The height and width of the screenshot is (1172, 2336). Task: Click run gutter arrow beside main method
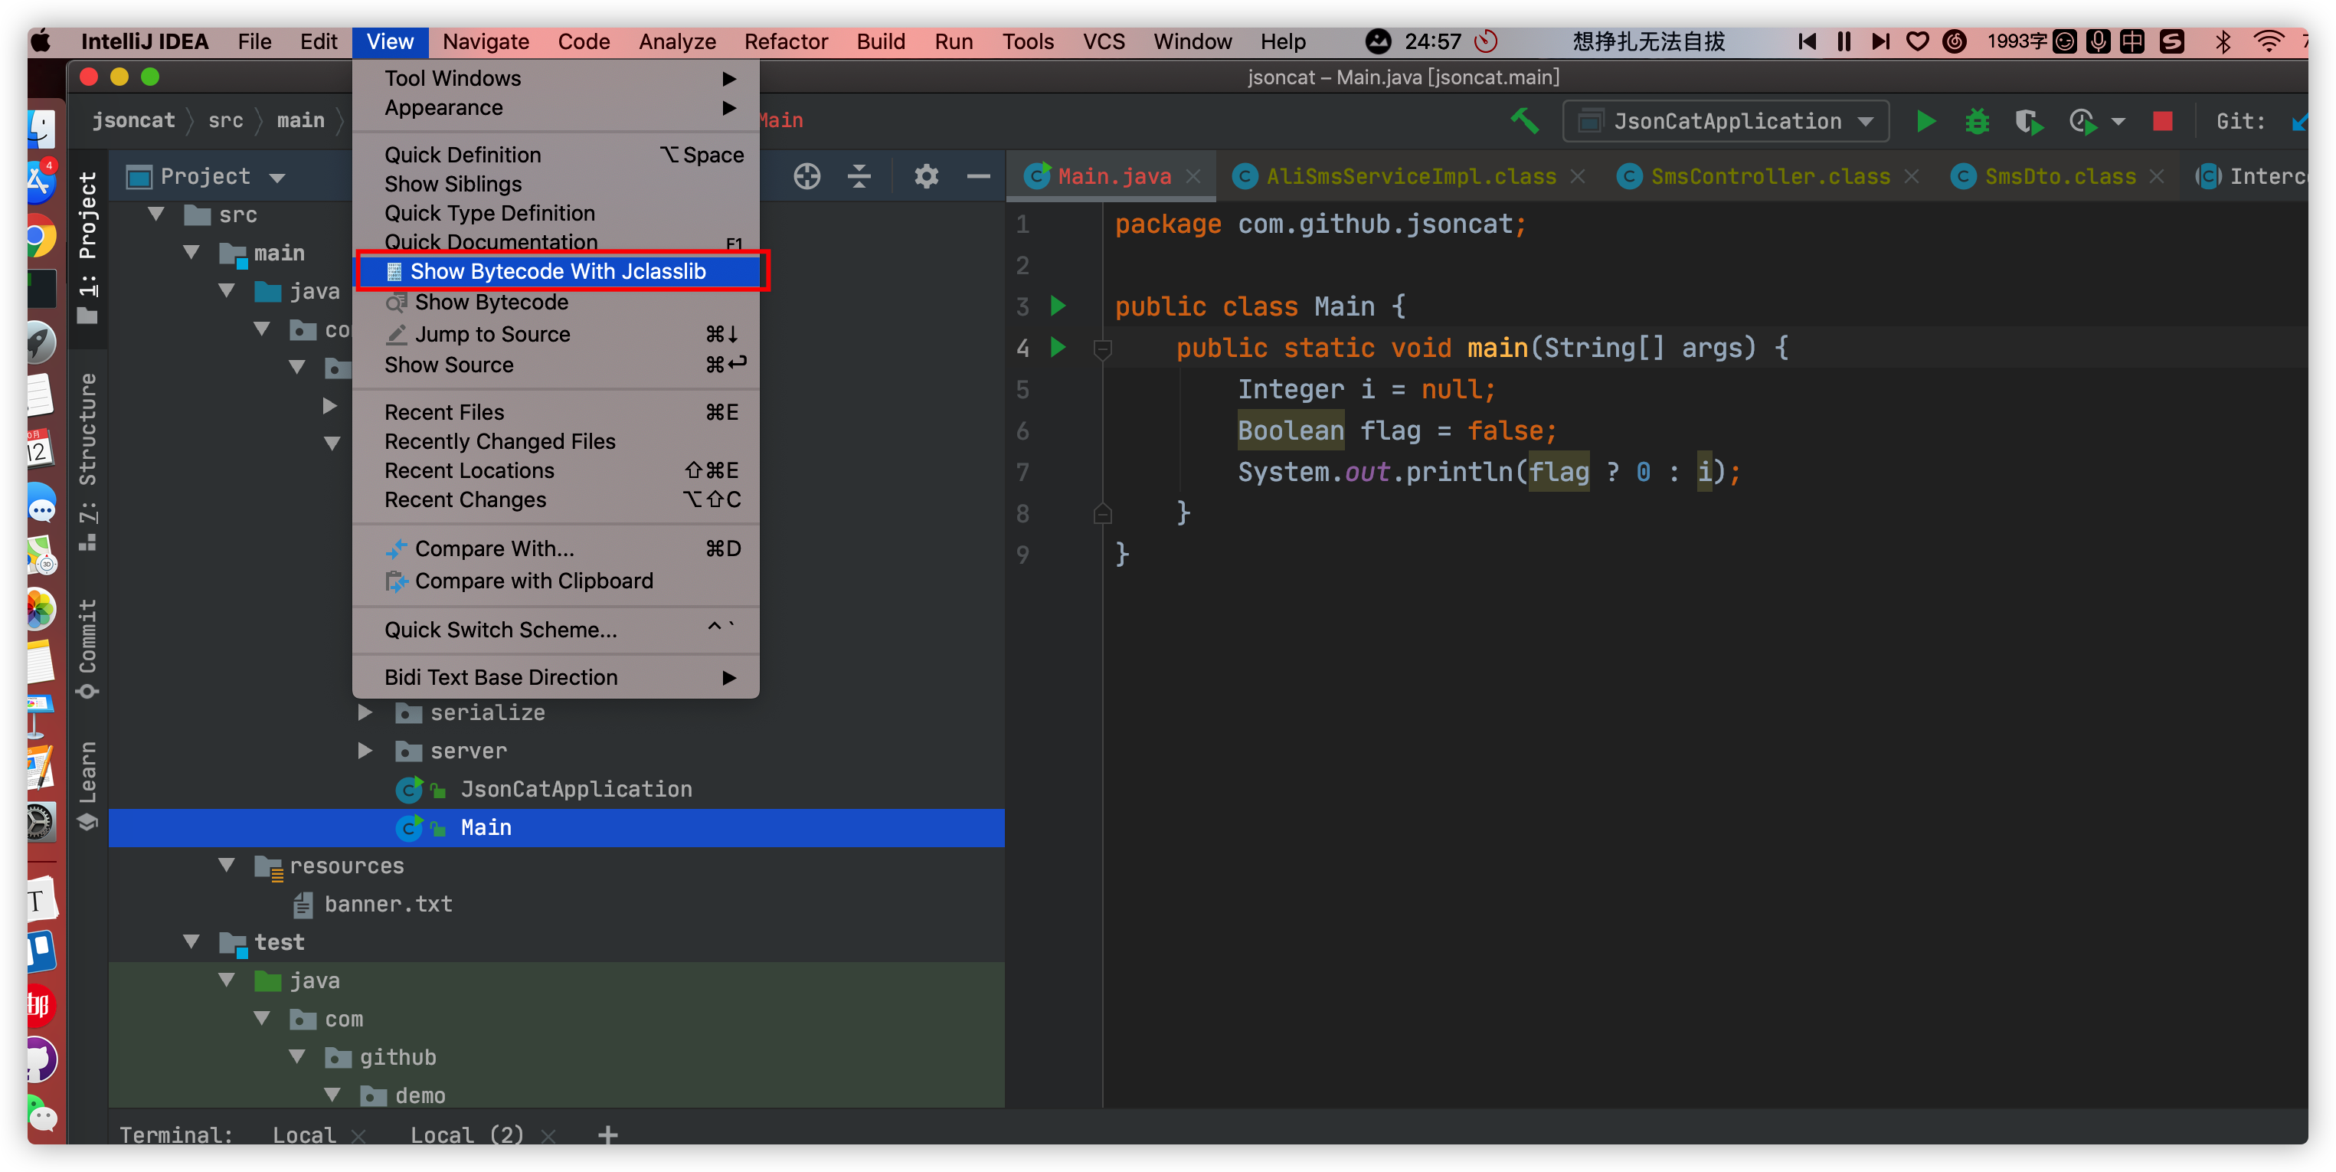point(1058,348)
